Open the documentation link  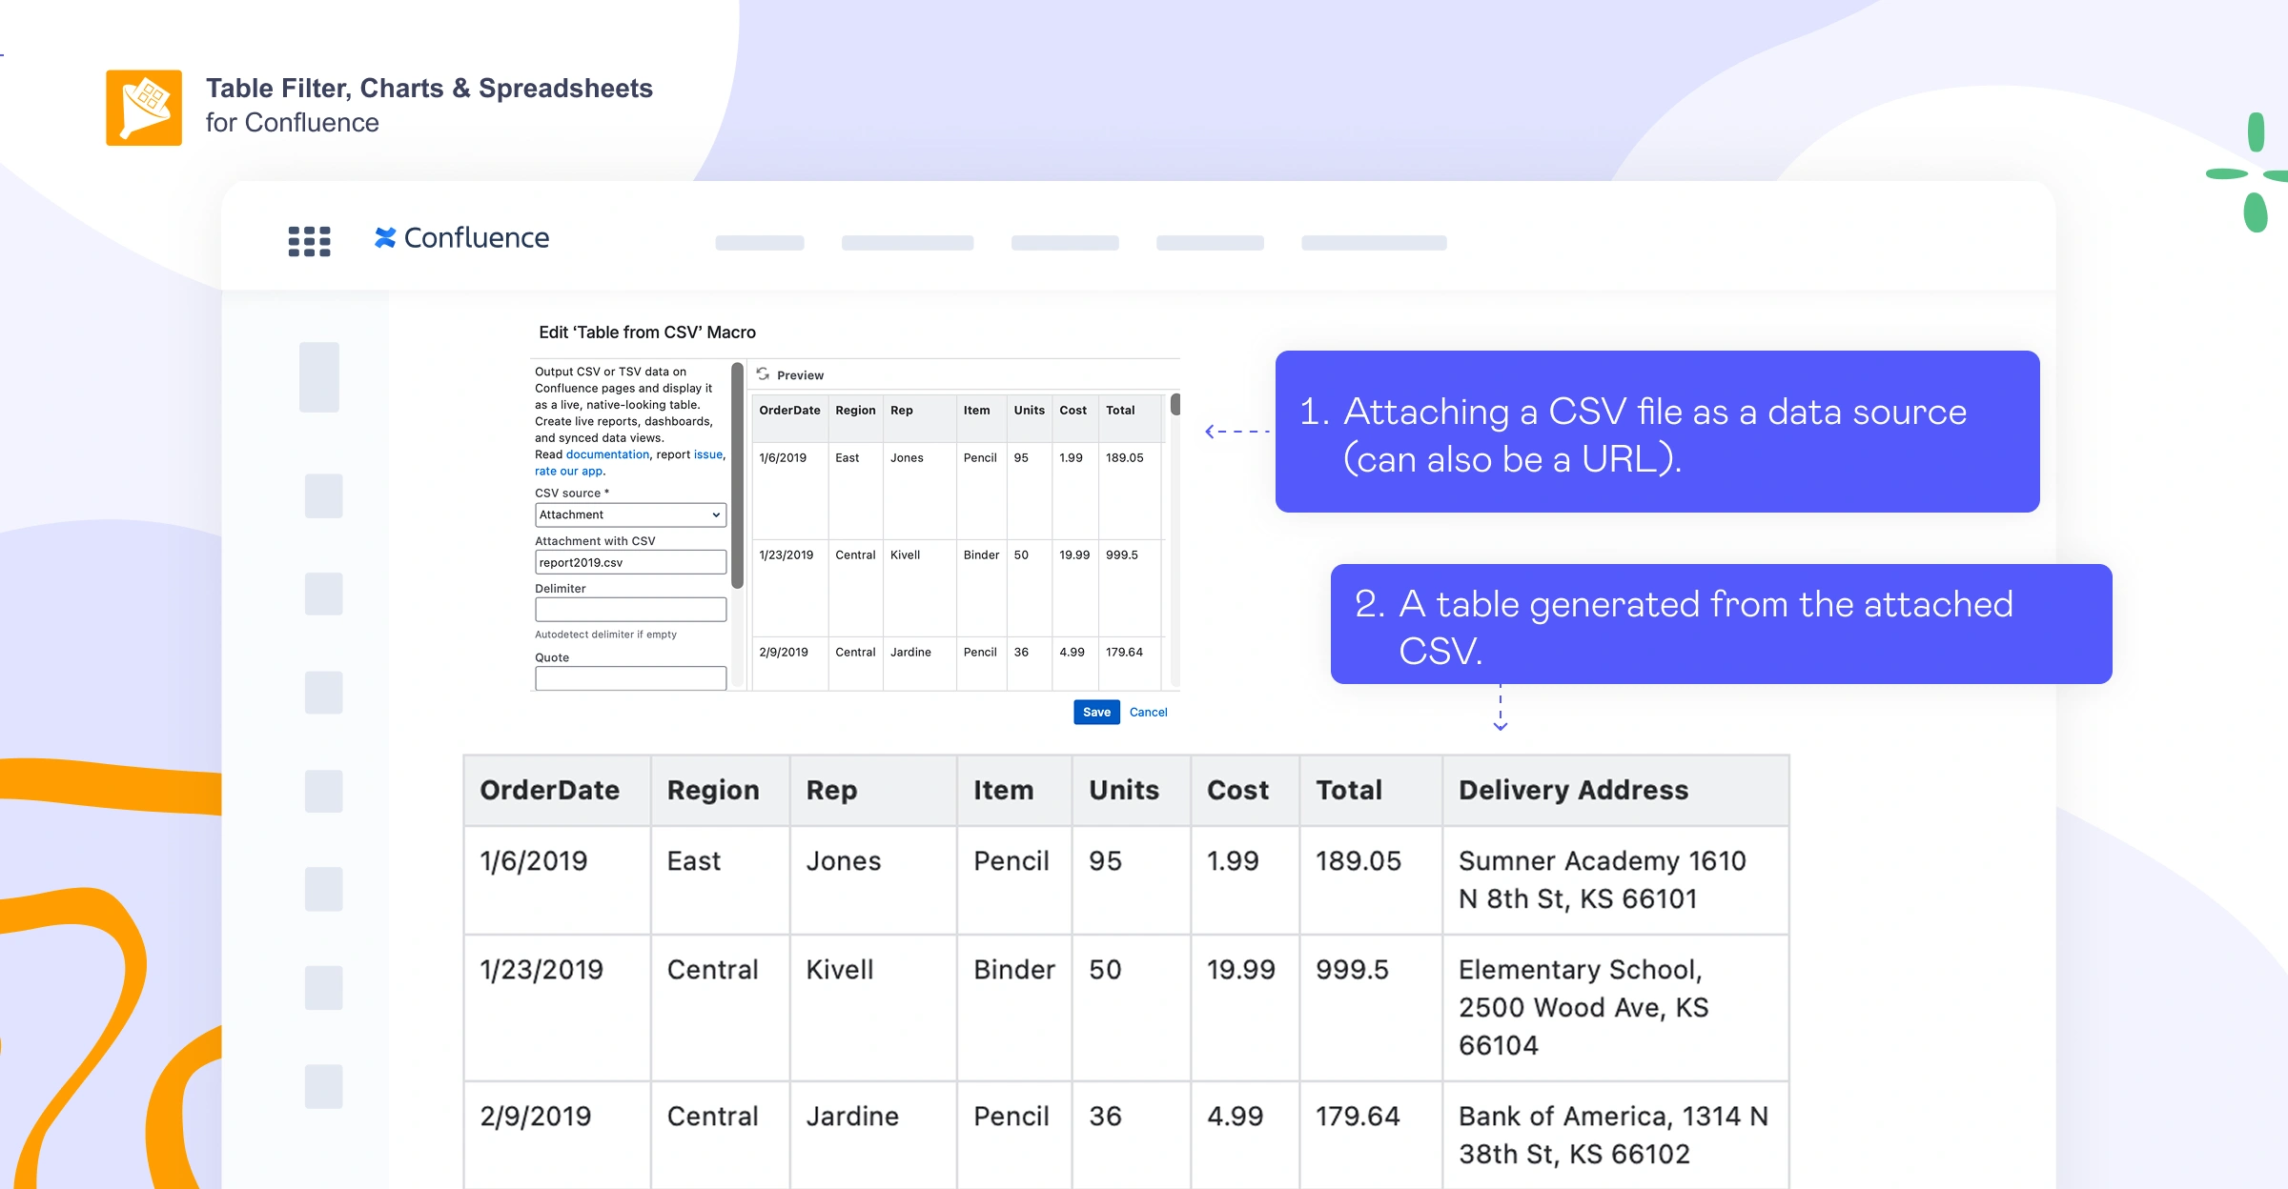(607, 454)
